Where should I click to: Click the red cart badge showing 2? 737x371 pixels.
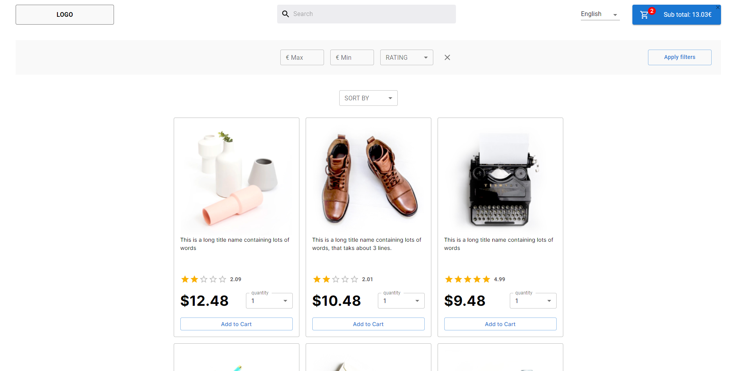652,11
